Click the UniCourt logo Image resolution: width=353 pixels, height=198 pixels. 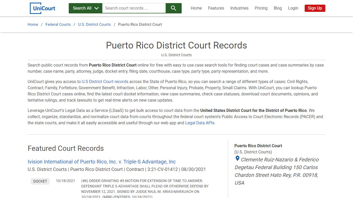(43, 8)
